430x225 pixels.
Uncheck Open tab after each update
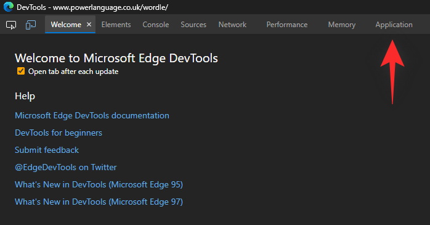click(x=21, y=71)
